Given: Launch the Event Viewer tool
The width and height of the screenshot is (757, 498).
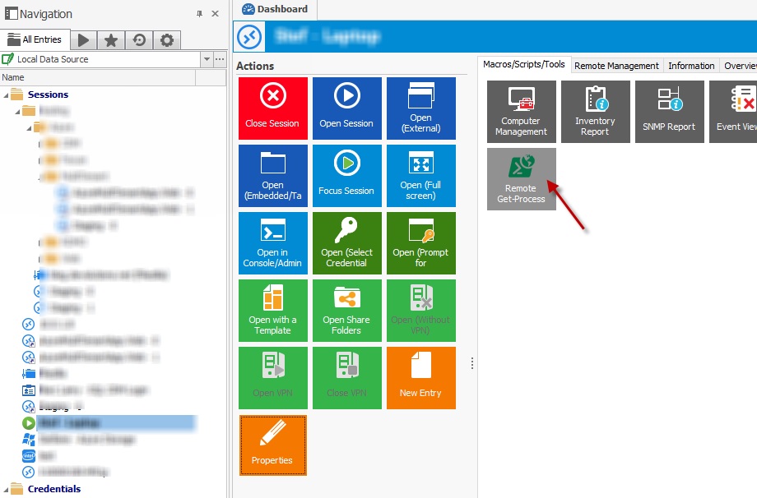Looking at the screenshot, I should point(738,111).
